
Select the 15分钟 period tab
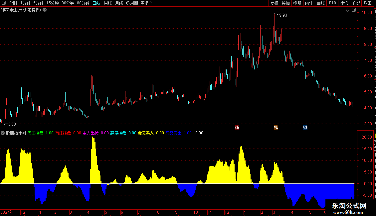(x=53, y=3)
